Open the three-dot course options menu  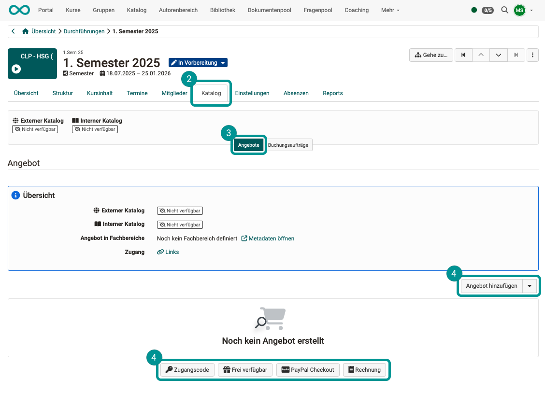coord(532,55)
